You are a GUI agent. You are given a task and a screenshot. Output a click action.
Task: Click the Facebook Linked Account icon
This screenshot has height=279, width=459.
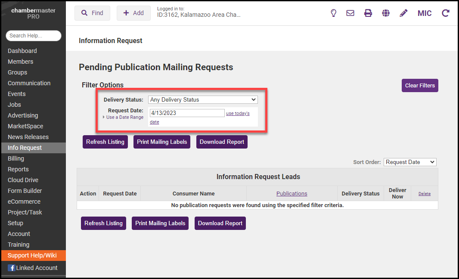[12, 268]
